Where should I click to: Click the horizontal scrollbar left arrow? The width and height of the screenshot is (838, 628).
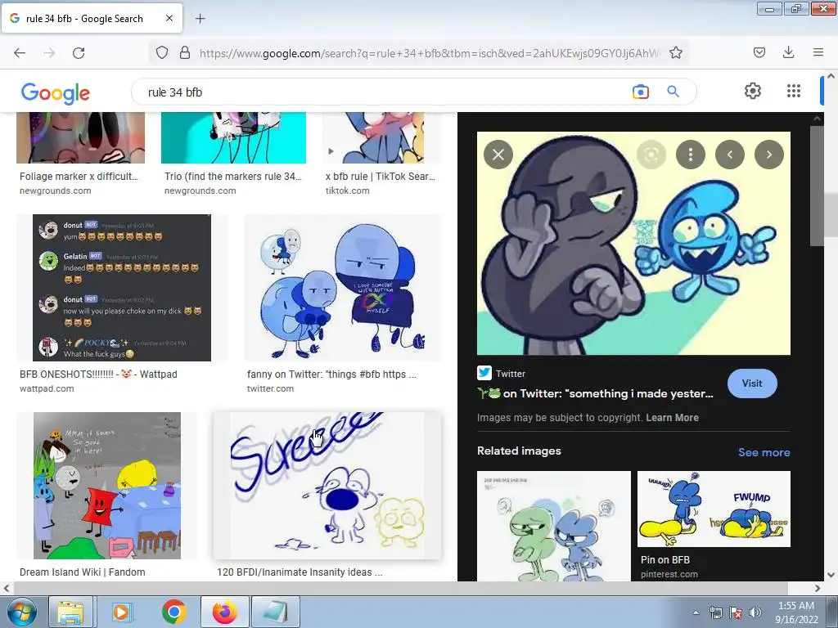(x=7, y=589)
